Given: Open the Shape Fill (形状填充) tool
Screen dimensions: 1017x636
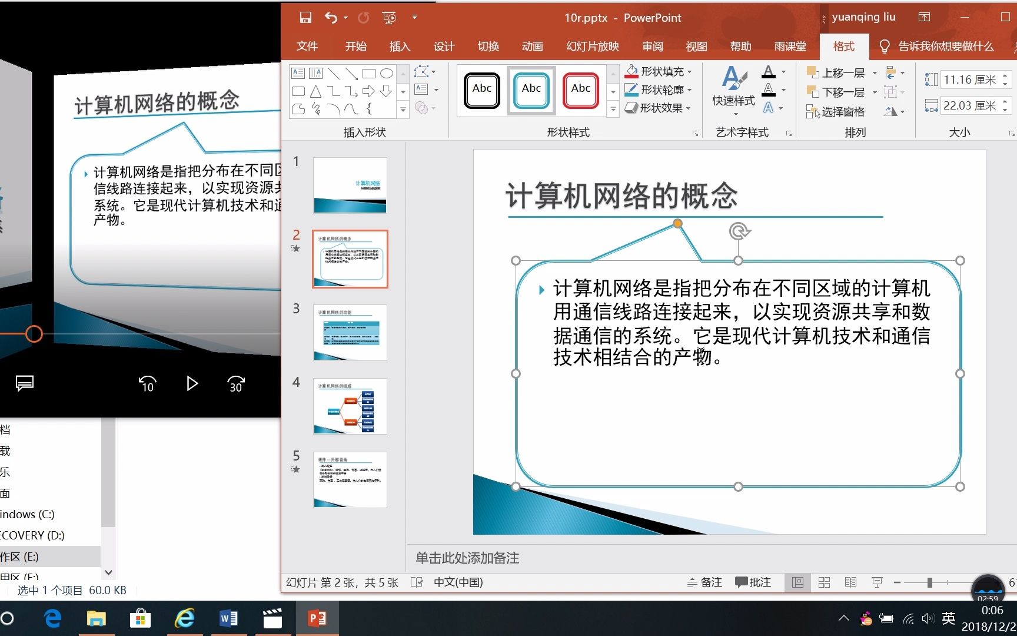Looking at the screenshot, I should click(657, 71).
